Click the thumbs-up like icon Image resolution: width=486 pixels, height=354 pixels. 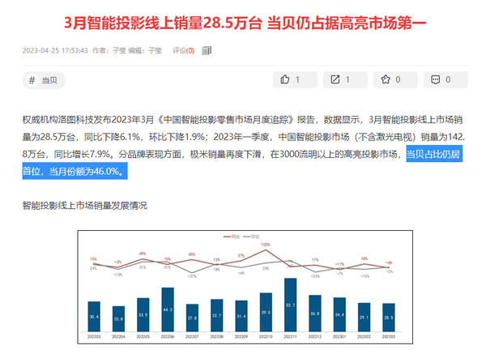click(285, 79)
